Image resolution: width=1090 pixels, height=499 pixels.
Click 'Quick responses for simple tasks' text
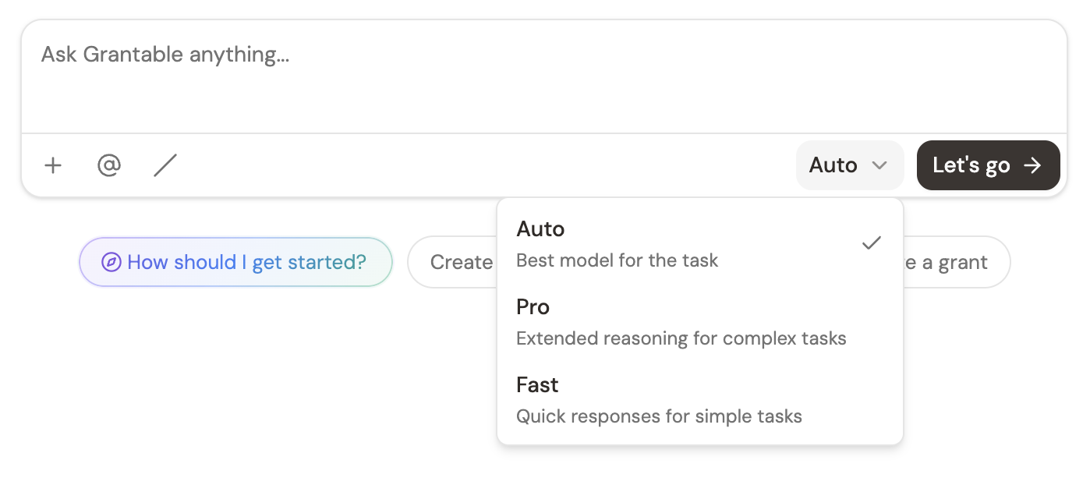(659, 416)
